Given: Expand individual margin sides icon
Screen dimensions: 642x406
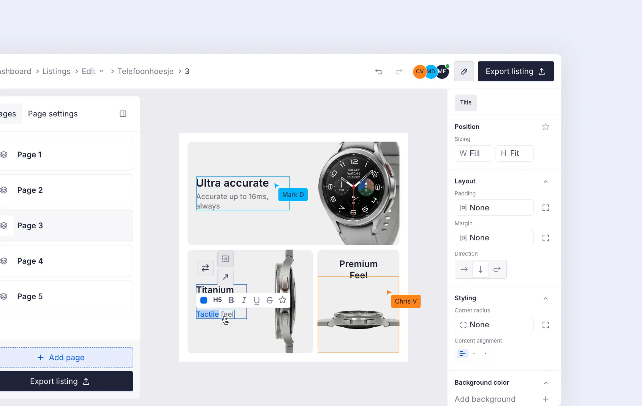Looking at the screenshot, I should click(546, 238).
